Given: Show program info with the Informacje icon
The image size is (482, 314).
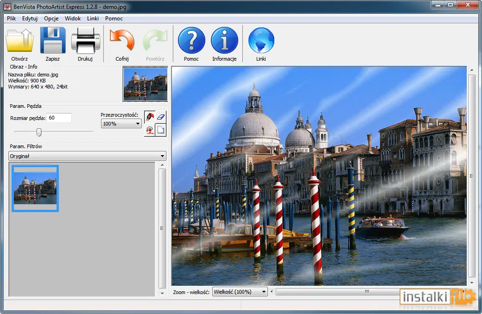Looking at the screenshot, I should tap(224, 40).
